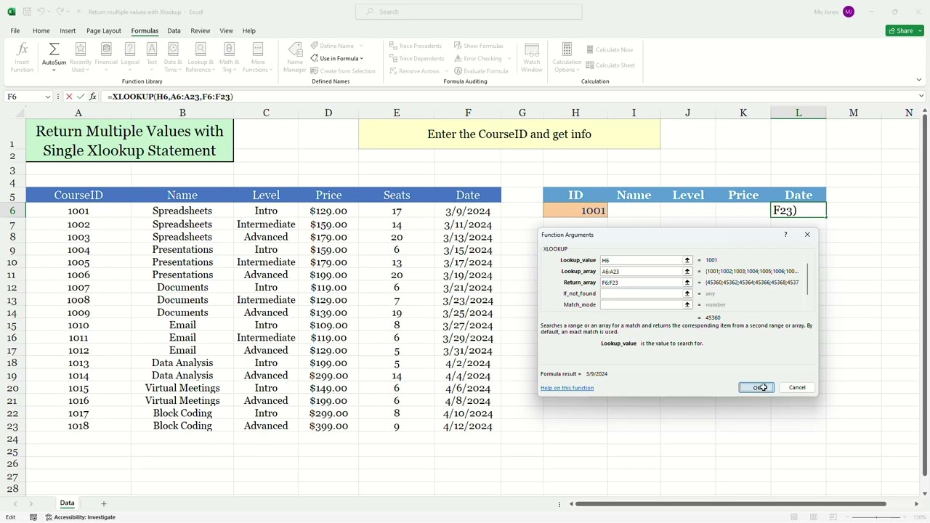
Task: Expand the Name Box dropdown
Action: click(48, 97)
